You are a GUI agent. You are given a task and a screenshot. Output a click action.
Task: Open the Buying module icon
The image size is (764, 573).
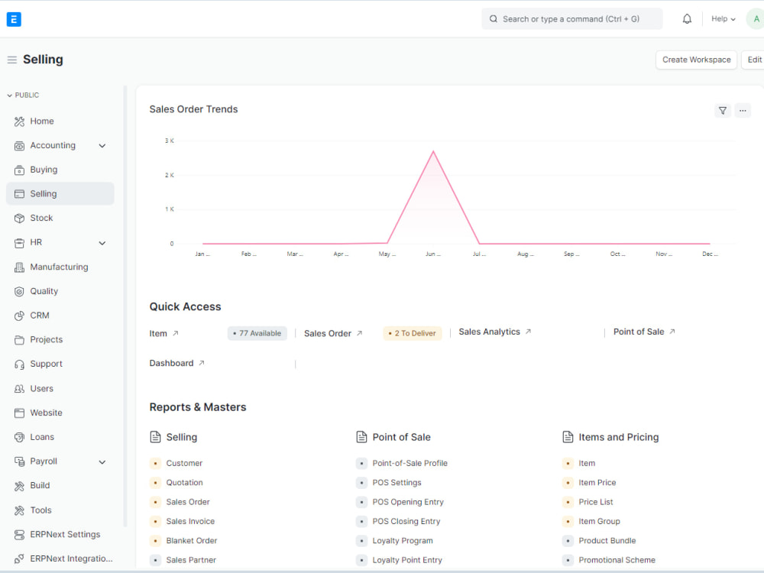[x=18, y=169]
